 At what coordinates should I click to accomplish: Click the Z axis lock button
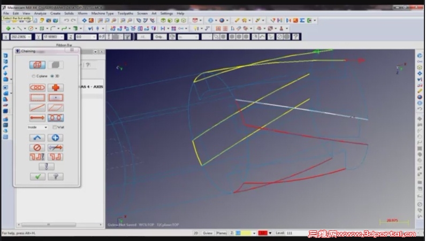pos(71,37)
